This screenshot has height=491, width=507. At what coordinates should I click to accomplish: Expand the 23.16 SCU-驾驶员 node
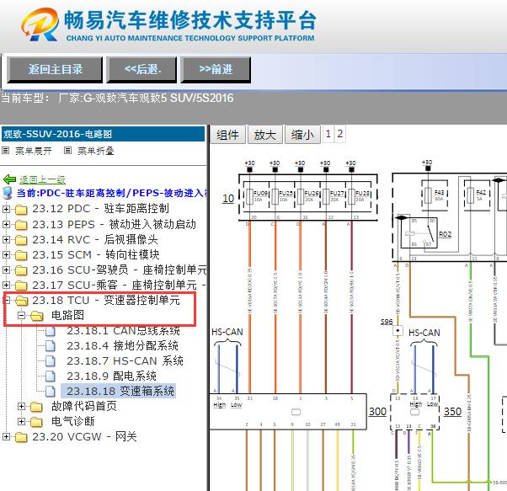pyautogui.click(x=6, y=270)
